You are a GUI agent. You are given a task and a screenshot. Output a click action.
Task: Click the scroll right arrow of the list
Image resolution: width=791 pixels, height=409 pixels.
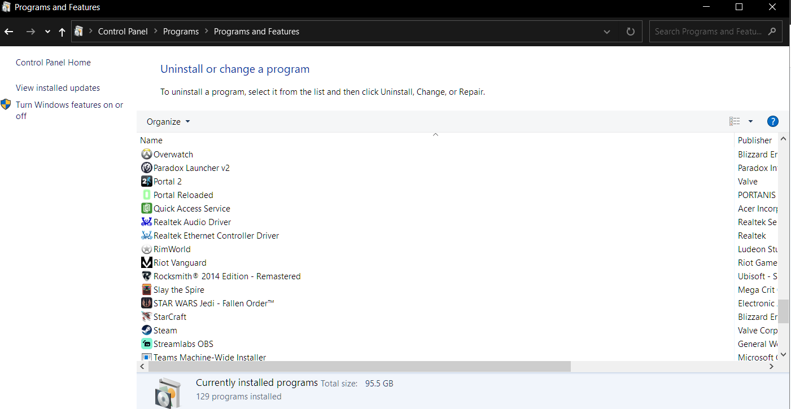[x=771, y=367]
